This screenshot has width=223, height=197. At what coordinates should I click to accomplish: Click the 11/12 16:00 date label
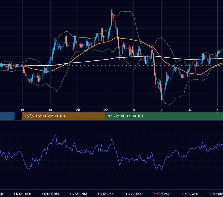pyautogui.click(x=22, y=194)
